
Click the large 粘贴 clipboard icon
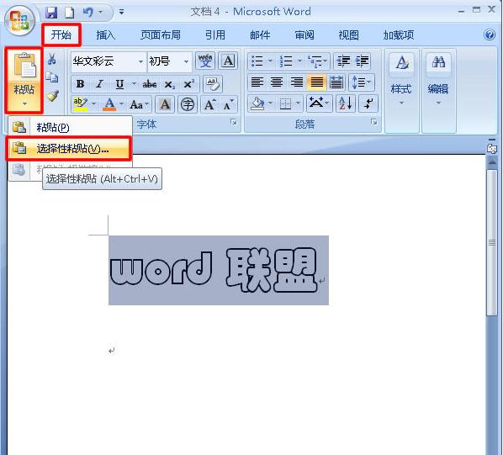pyautogui.click(x=24, y=66)
